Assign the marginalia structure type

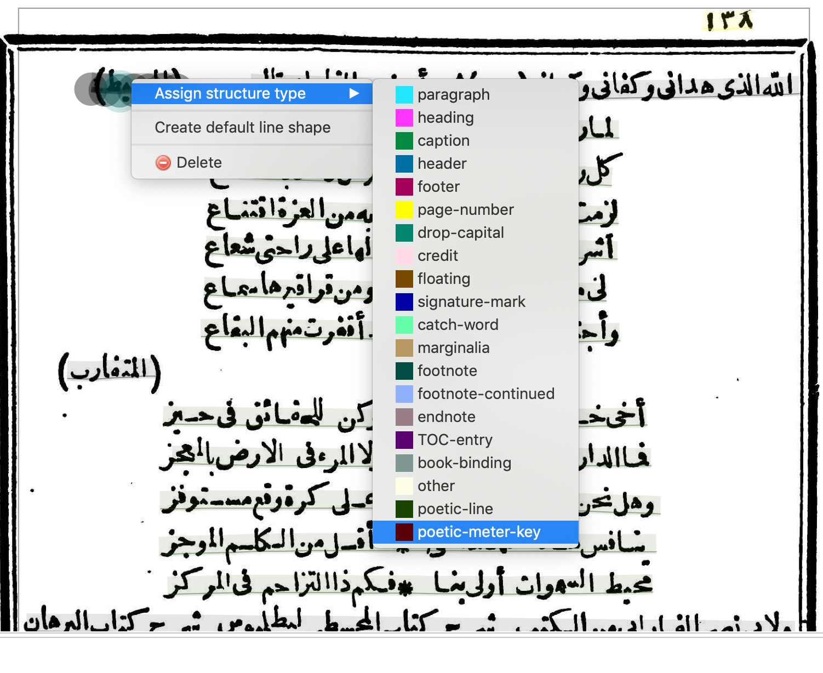tap(476, 348)
